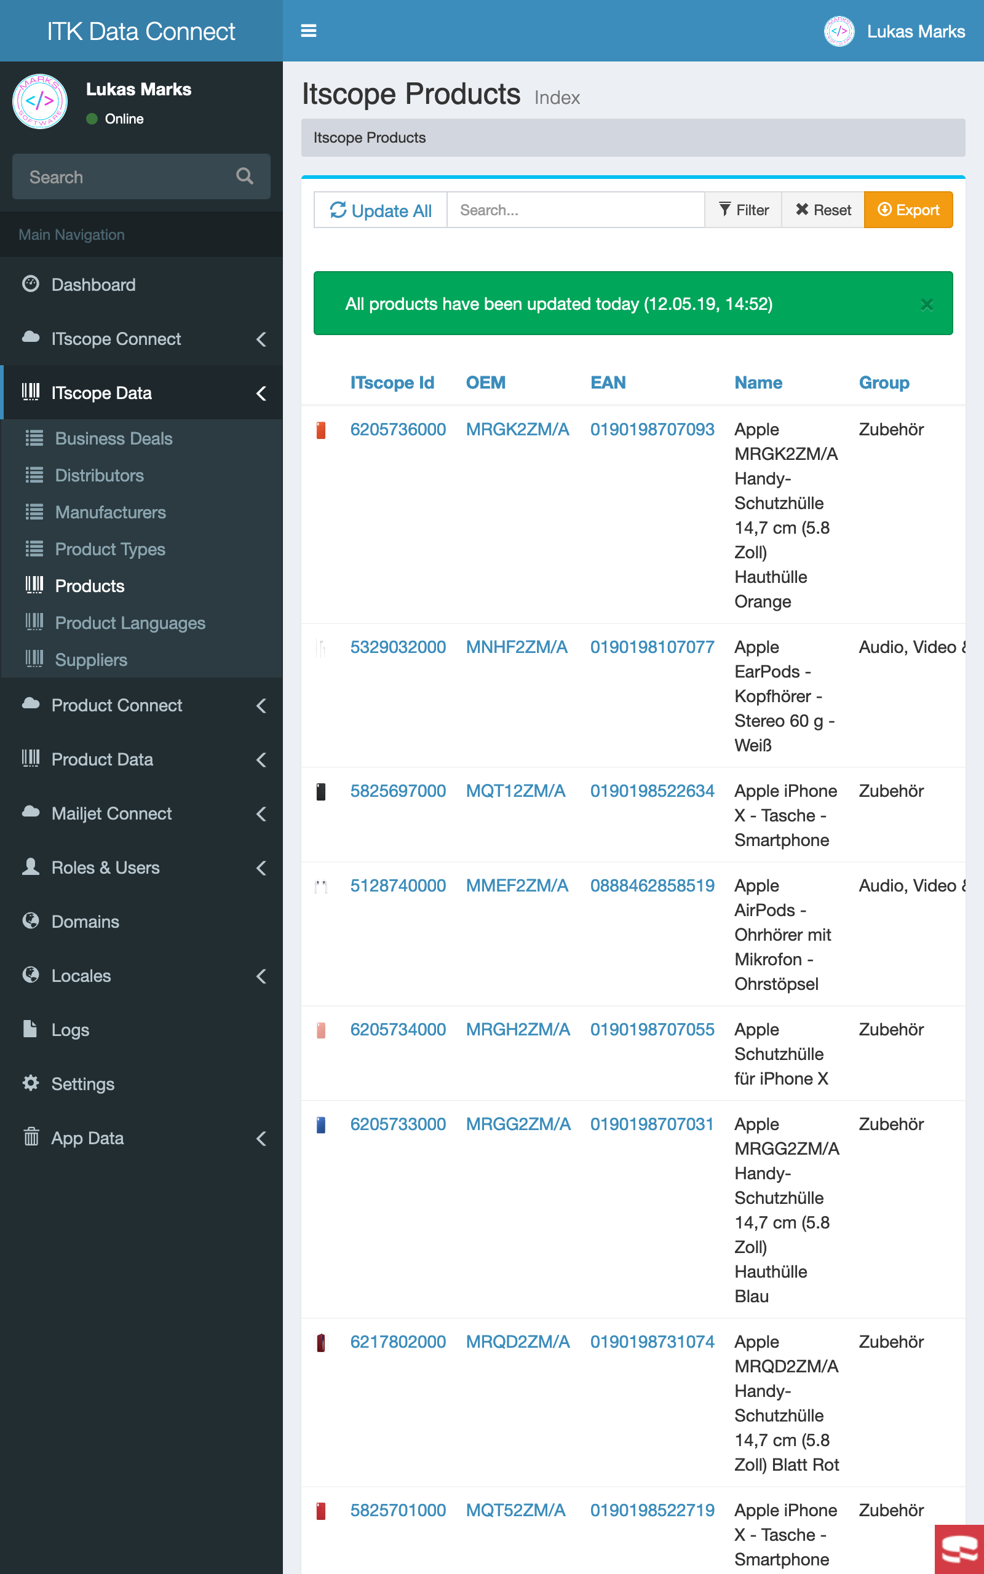Open product link 5825701000
Image resolution: width=984 pixels, height=1574 pixels.
(398, 1510)
